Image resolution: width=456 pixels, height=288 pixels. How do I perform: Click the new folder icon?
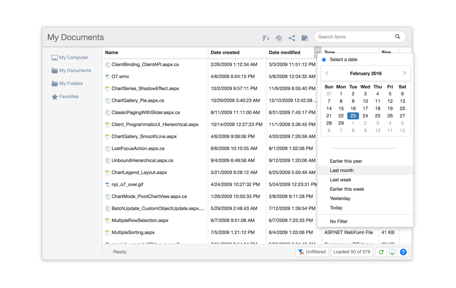[x=305, y=38]
